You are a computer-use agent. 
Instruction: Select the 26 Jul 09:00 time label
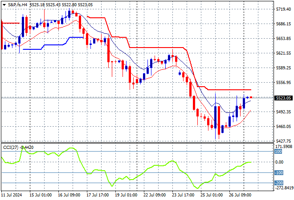pos(240,195)
